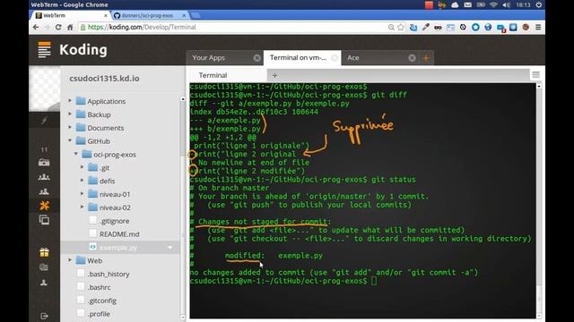Screen dimensions: 574x322
Task: Open the Wi-Fi network indicator
Action: point(493,4)
